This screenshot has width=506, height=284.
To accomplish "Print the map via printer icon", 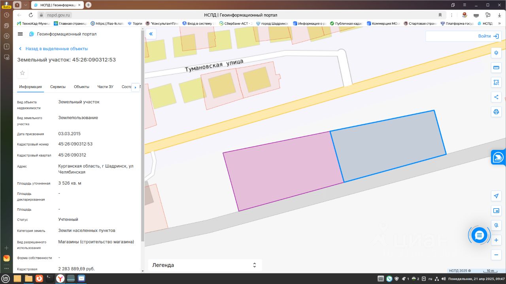I will (x=496, y=112).
